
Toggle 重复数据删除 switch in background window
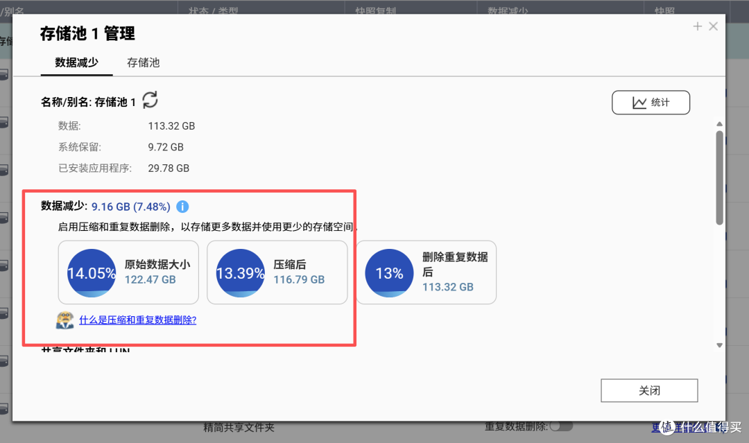[x=561, y=426]
